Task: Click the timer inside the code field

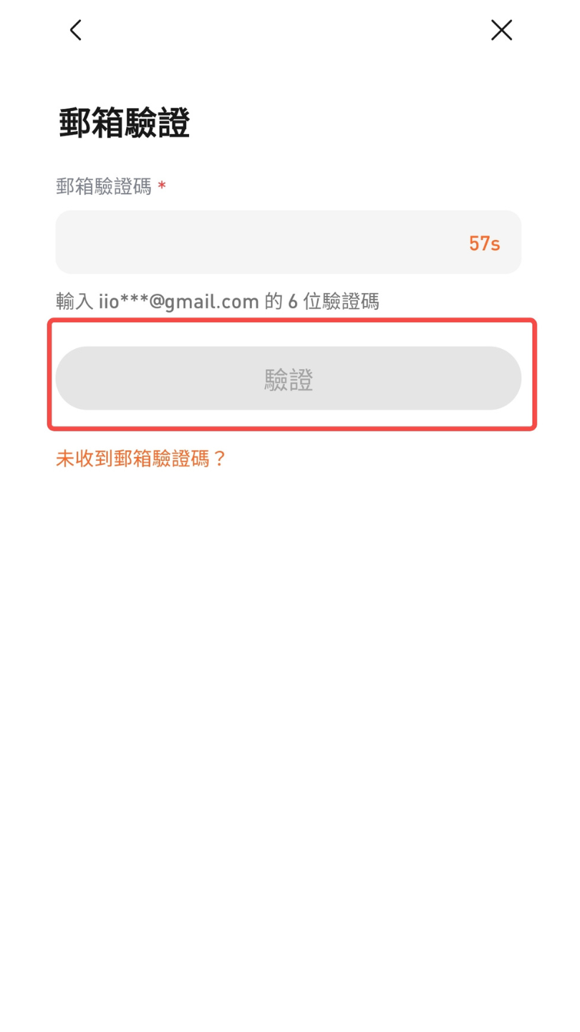Action: click(485, 244)
